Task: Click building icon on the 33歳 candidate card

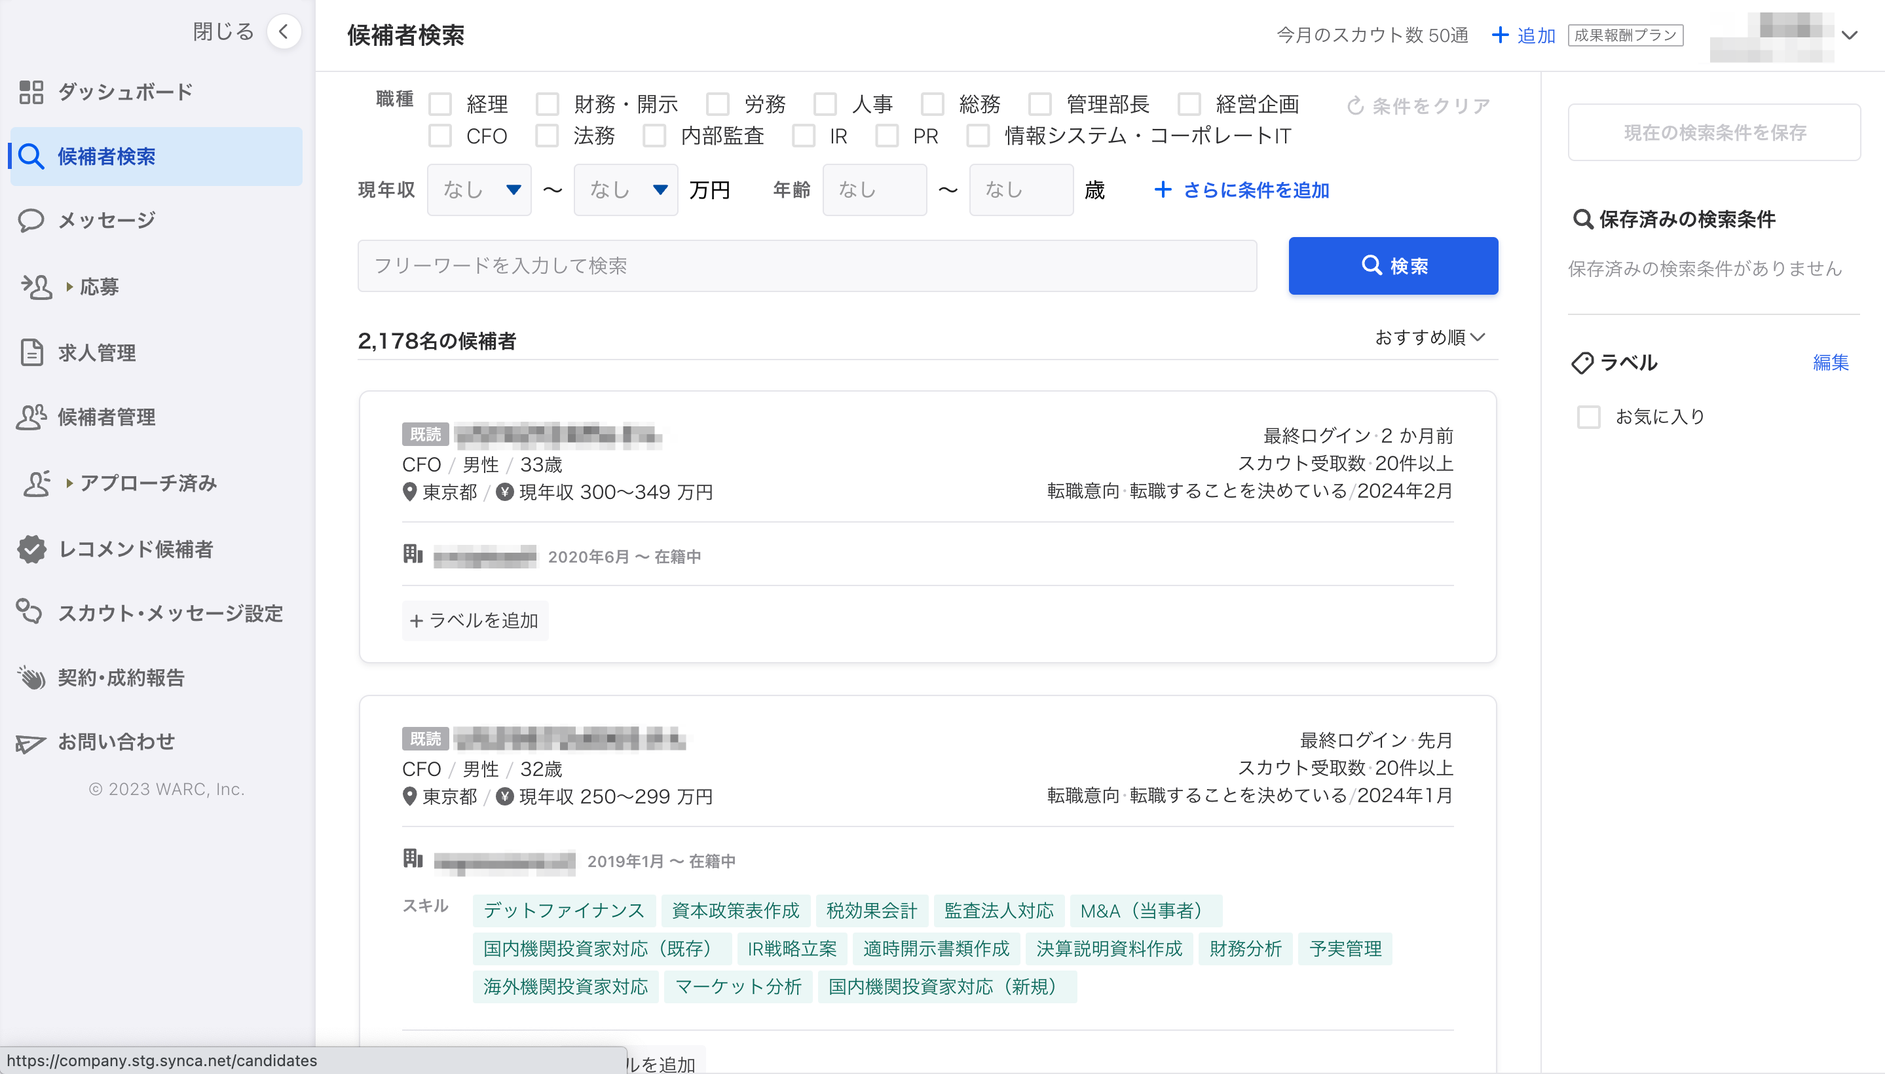Action: coord(413,554)
